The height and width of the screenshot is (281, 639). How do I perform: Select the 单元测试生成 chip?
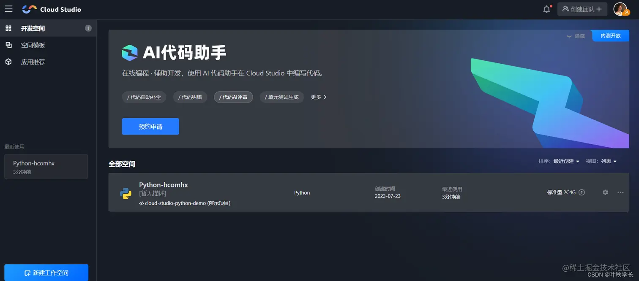point(281,97)
